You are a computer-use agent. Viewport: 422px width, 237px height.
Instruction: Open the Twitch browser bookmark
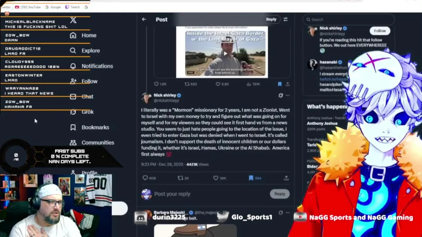[x=73, y=7]
